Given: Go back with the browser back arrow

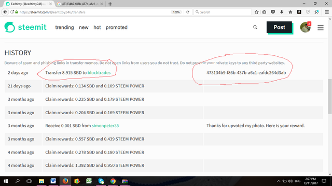Looking at the screenshot, I should point(5,12).
